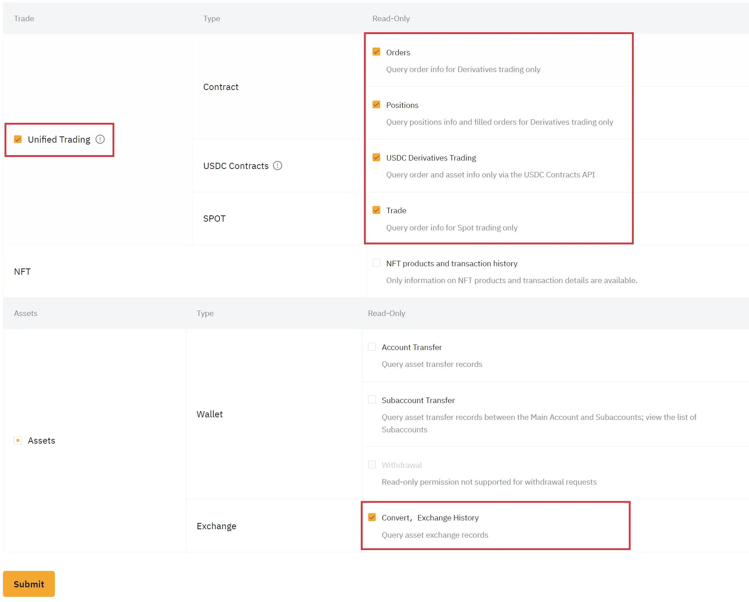Click the disabled Withdrawal checkbox
Viewport: 749px width, 602px height.
click(x=372, y=464)
